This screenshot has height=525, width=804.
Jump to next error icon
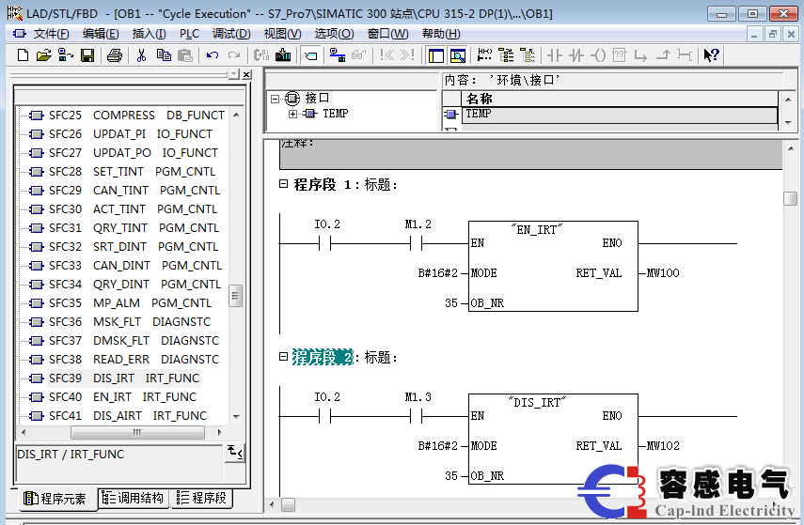click(407, 55)
